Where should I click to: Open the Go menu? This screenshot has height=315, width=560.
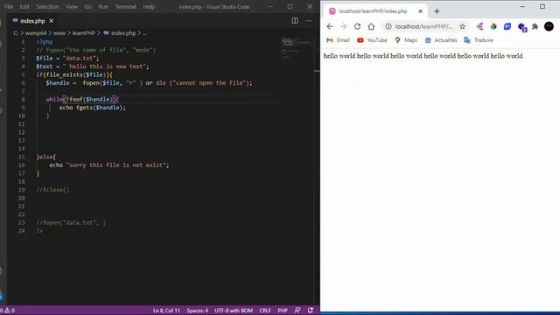pos(87,7)
